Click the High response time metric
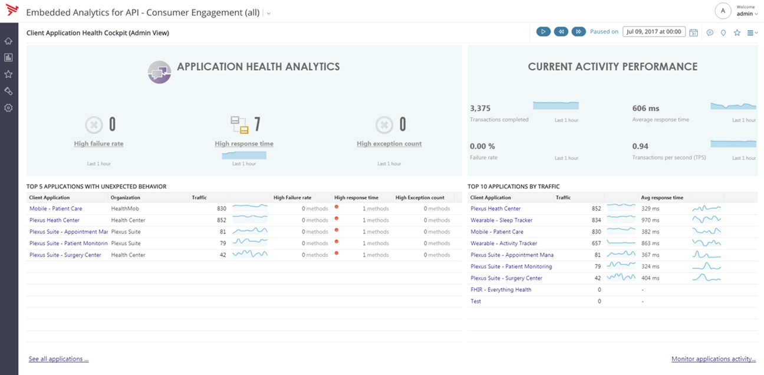Screen dimensions: 764x375 tap(244, 143)
